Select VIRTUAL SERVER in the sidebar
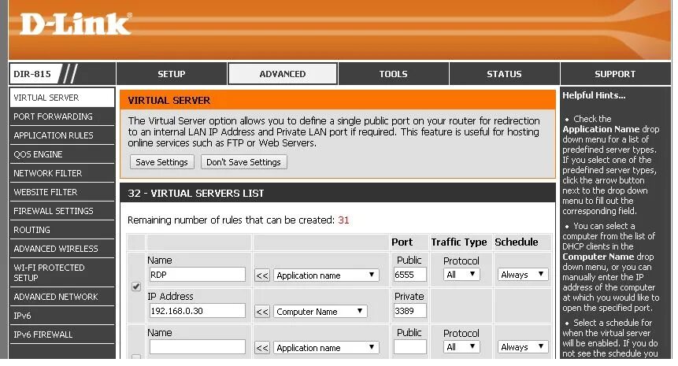 (62, 98)
